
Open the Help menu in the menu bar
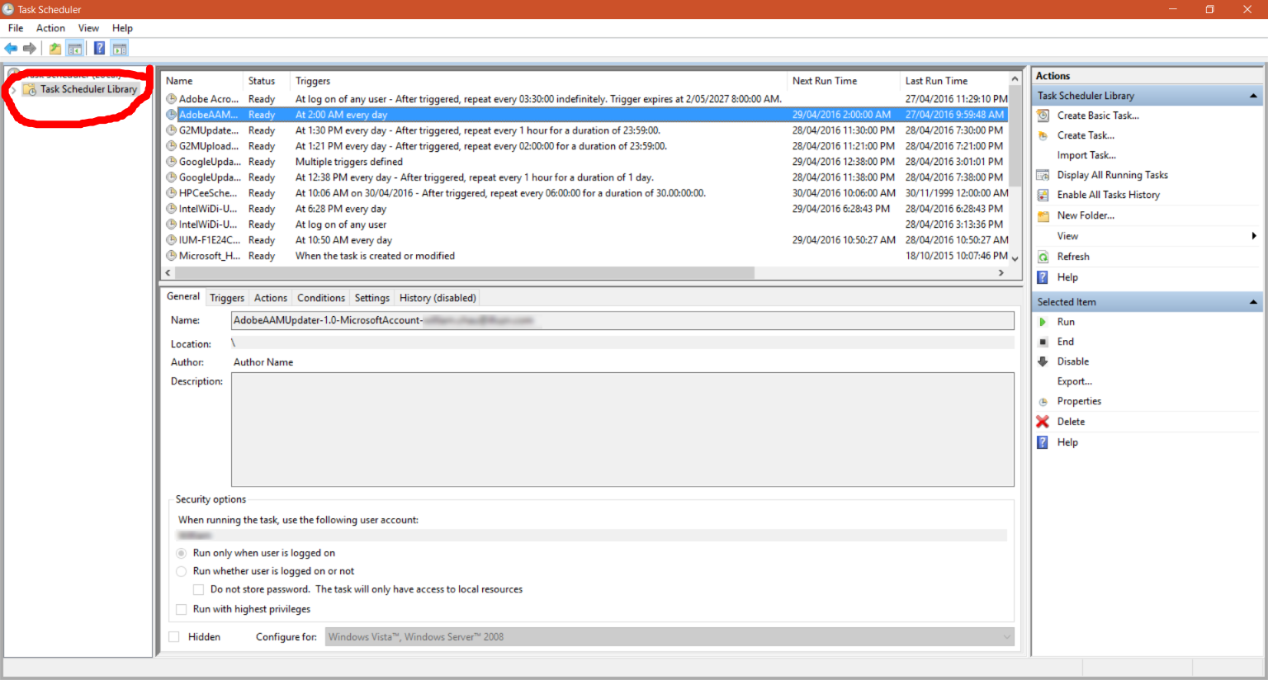coord(122,28)
